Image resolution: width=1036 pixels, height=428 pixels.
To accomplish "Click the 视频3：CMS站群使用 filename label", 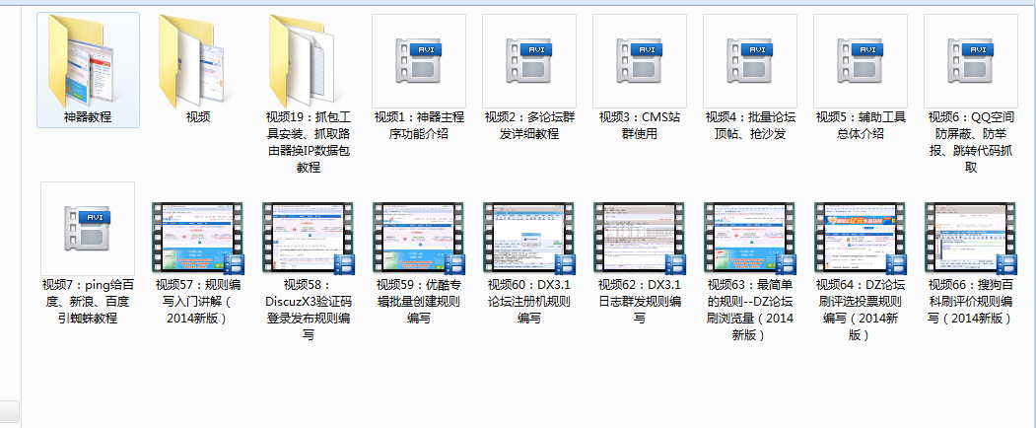I will pos(639,125).
